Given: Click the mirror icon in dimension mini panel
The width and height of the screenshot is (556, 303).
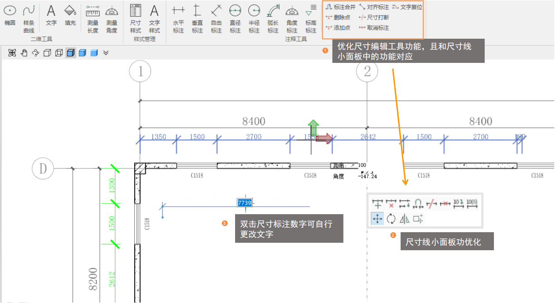Looking at the screenshot, I should click(404, 219).
